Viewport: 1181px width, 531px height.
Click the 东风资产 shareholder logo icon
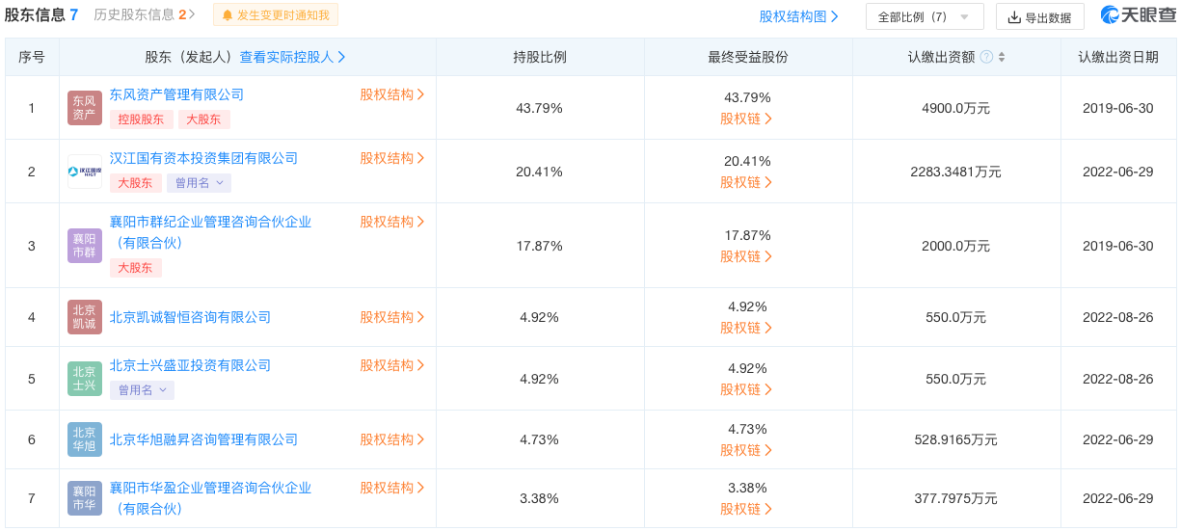click(x=85, y=108)
